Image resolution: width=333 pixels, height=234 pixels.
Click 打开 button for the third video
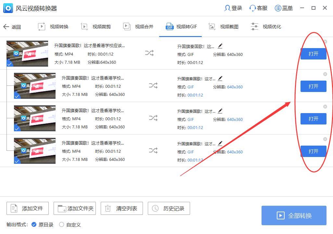coord(313,119)
